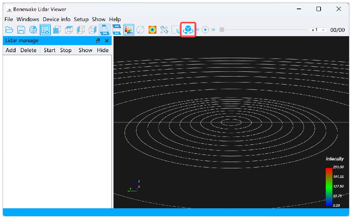
Task: Click the open folder icon
Action: click(9, 30)
